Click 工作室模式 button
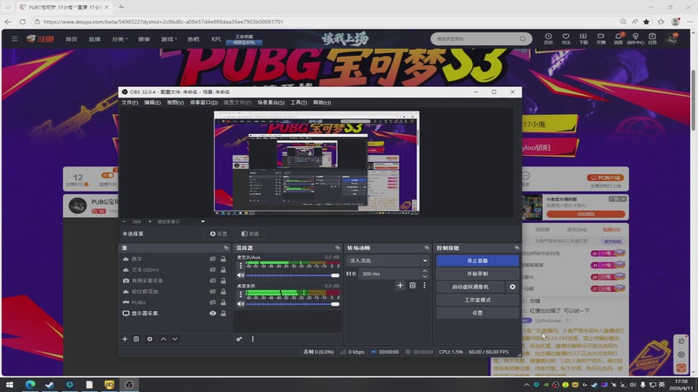Screen dimensions: 698x392 [x=477, y=300]
